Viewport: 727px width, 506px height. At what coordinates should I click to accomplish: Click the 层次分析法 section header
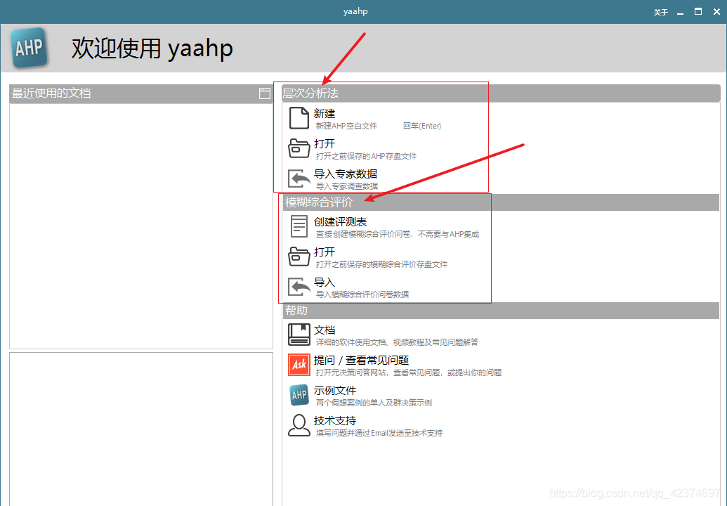point(501,93)
